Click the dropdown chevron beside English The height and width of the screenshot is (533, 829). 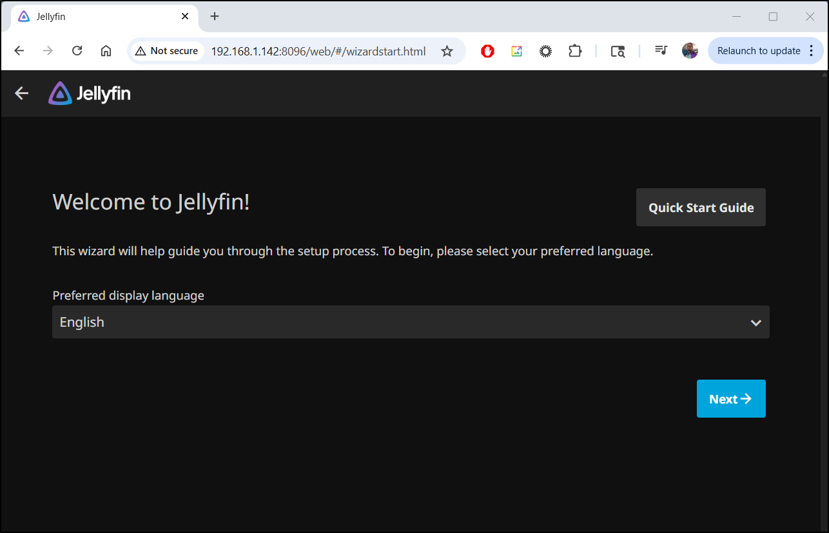(756, 323)
